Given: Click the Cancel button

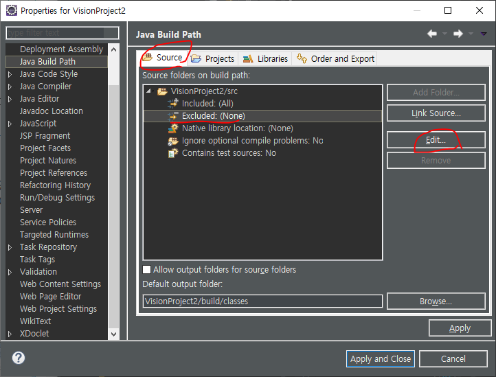Looking at the screenshot, I should (453, 358).
